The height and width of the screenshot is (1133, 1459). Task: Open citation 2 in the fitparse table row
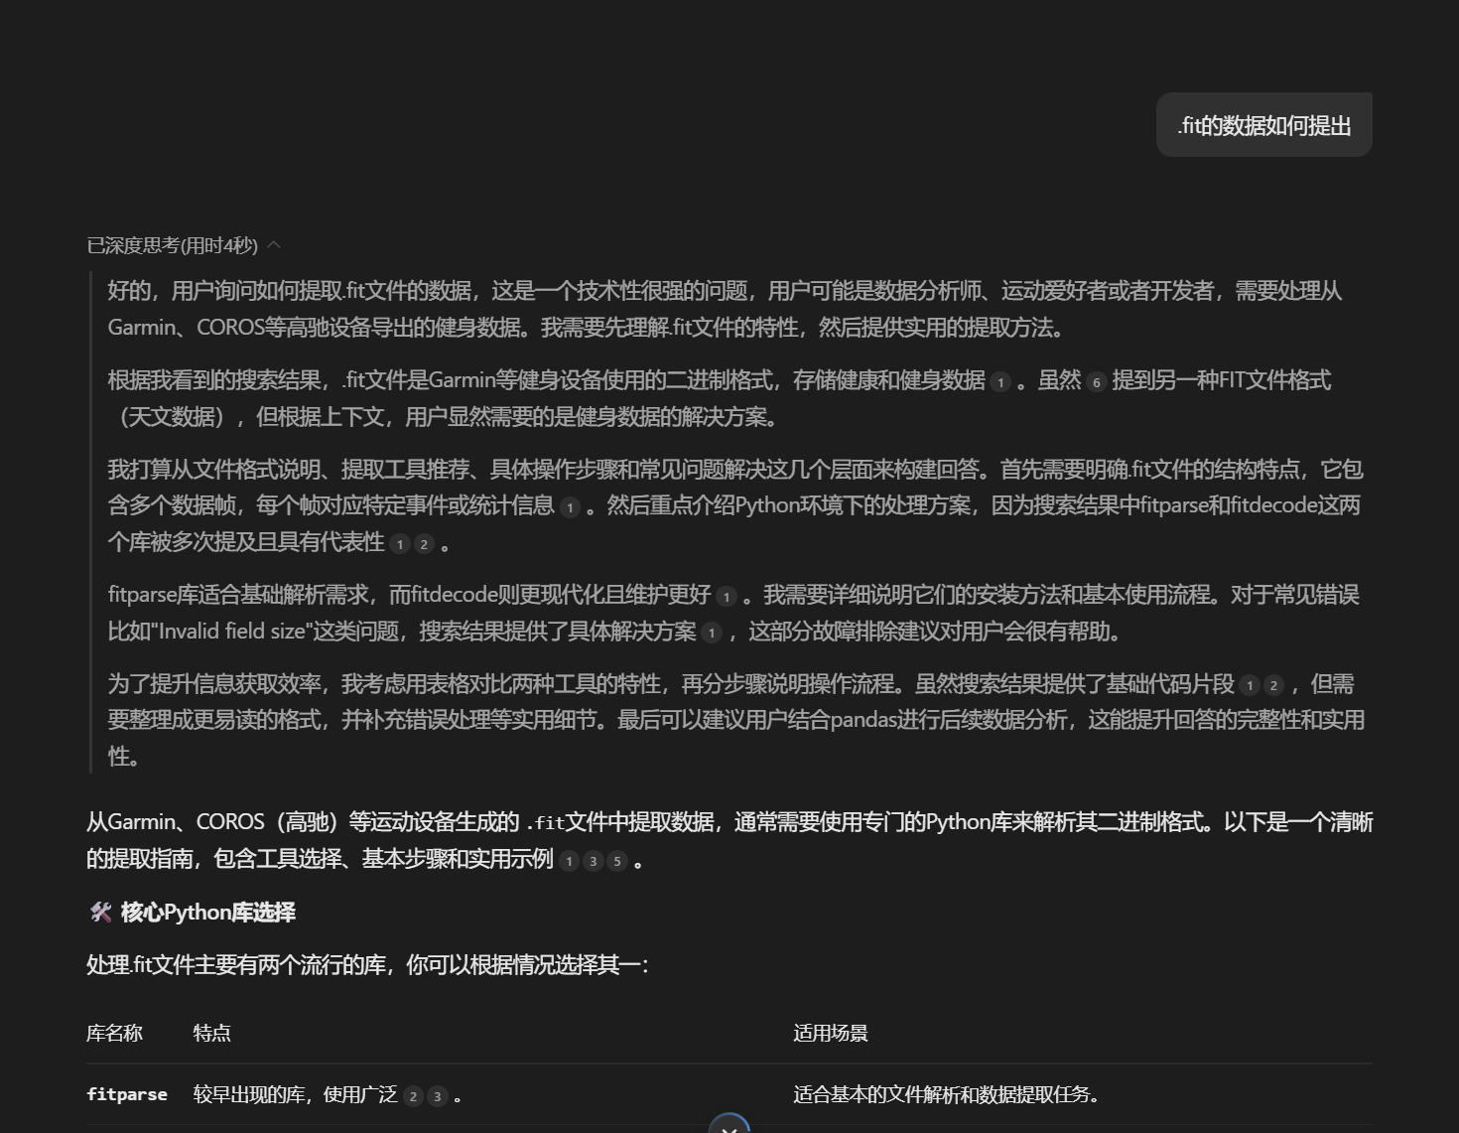pos(414,1096)
